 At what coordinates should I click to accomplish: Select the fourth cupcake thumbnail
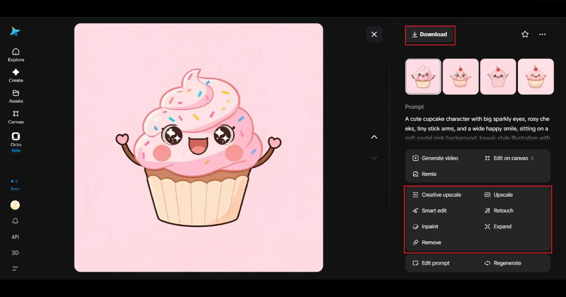pos(536,76)
